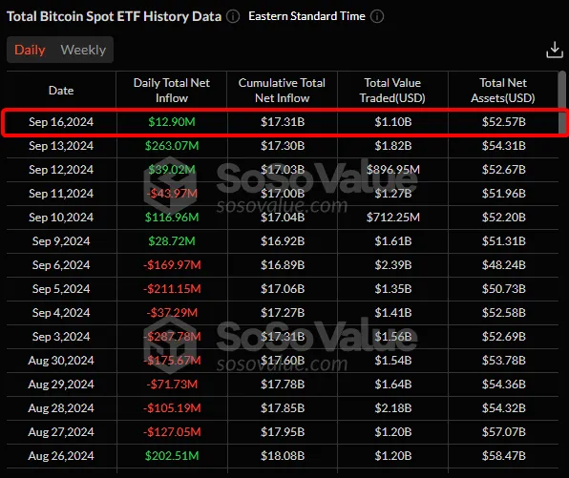The image size is (569, 478).
Task: Click the $52.69B net assets value
Action: [504, 337]
